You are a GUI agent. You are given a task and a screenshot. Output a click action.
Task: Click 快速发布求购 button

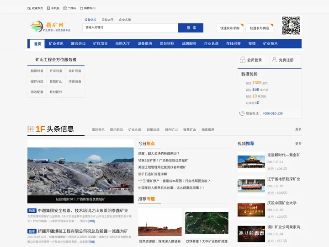click(x=230, y=28)
